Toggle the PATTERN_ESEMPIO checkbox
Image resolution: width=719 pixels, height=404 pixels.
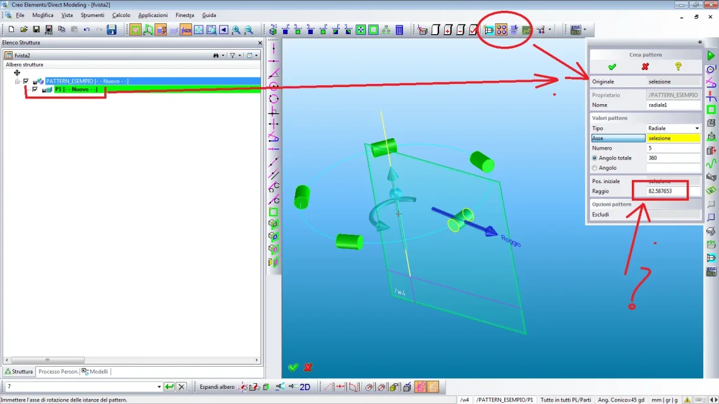pos(26,81)
